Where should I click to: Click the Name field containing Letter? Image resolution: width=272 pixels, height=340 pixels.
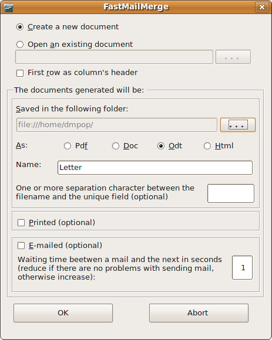155,168
